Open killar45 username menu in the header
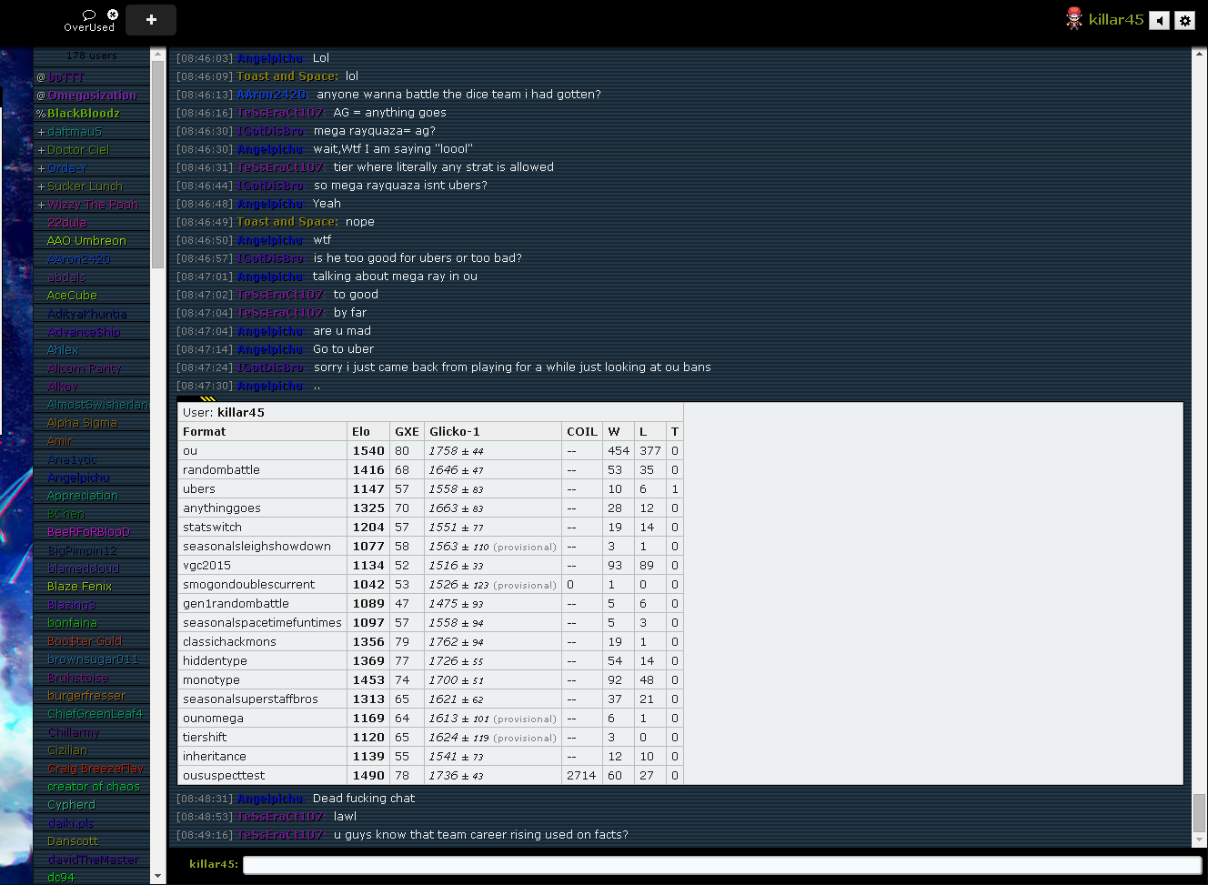 pos(1115,19)
